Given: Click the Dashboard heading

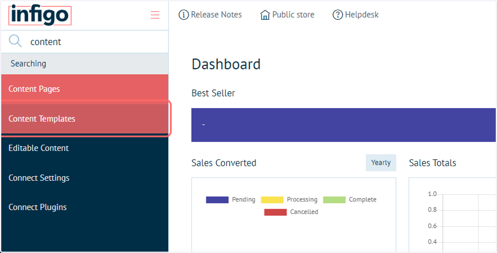Looking at the screenshot, I should [x=226, y=64].
